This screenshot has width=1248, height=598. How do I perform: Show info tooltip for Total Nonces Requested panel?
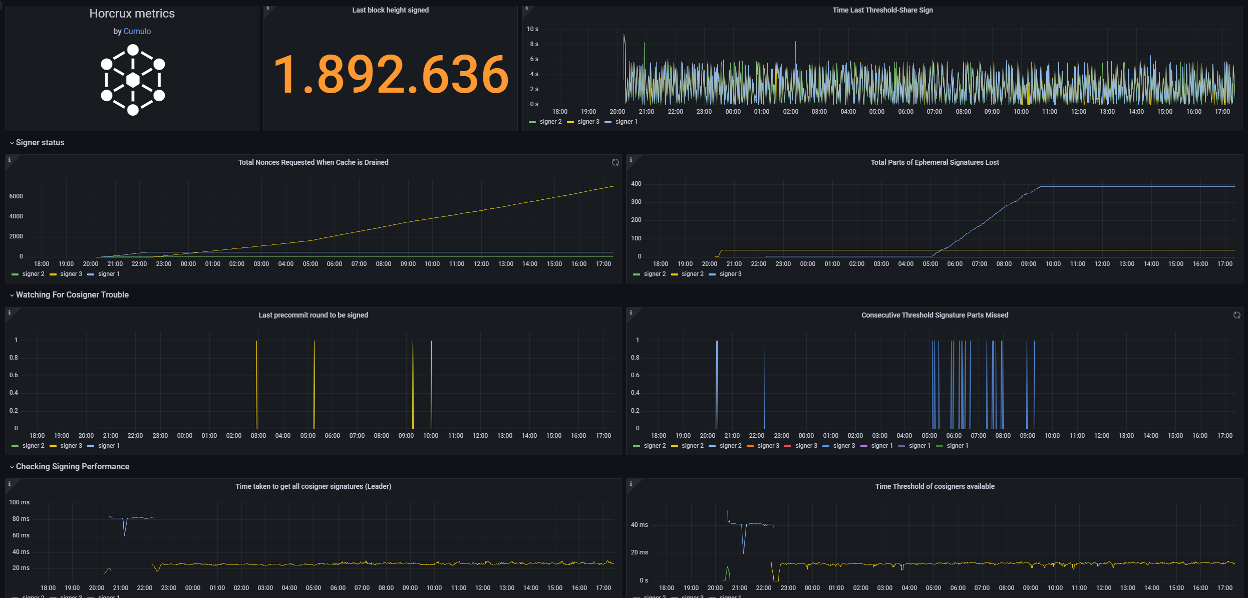pos(10,160)
